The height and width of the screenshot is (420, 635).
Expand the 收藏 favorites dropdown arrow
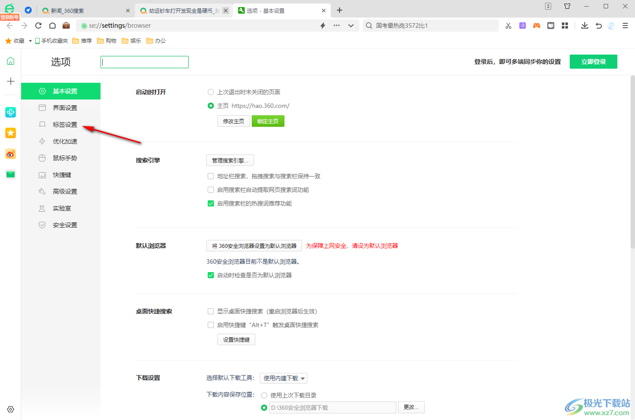(30, 41)
